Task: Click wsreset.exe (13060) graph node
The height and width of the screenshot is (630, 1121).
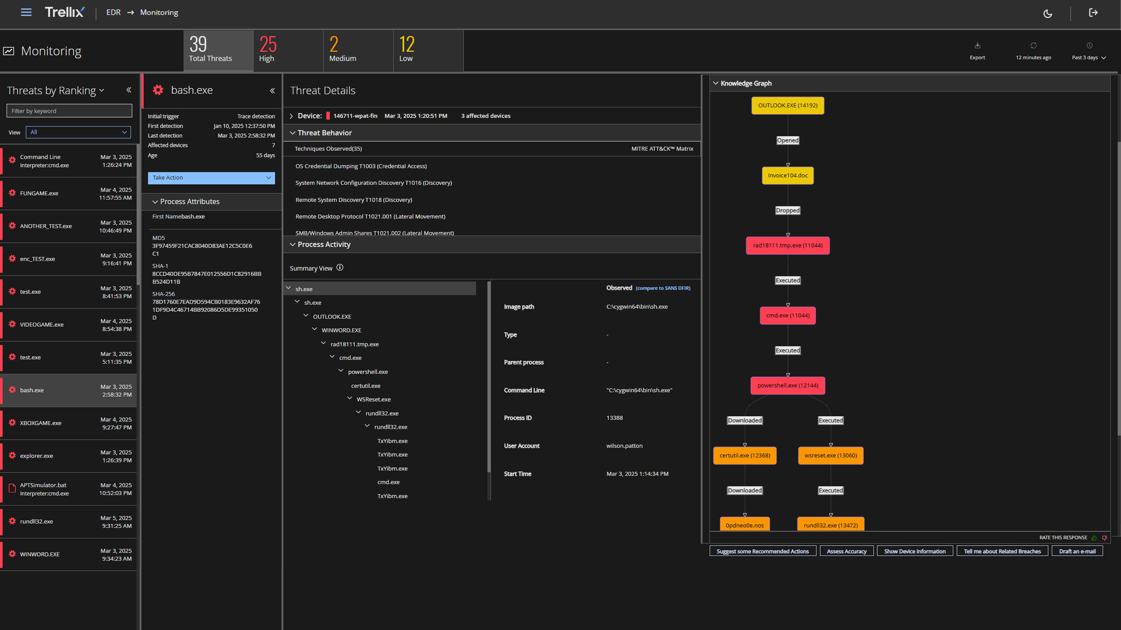Action: point(830,455)
